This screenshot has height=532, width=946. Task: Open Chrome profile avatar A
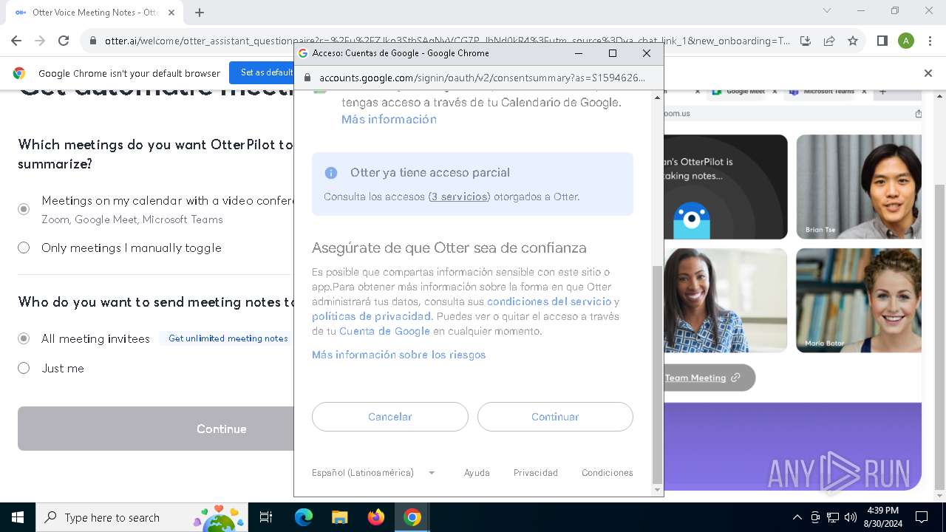[906, 41]
